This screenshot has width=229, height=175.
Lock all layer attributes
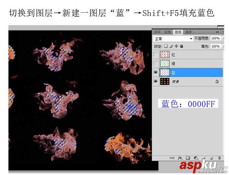coord(182,46)
